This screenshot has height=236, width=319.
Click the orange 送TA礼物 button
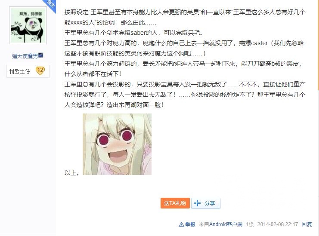(175, 203)
